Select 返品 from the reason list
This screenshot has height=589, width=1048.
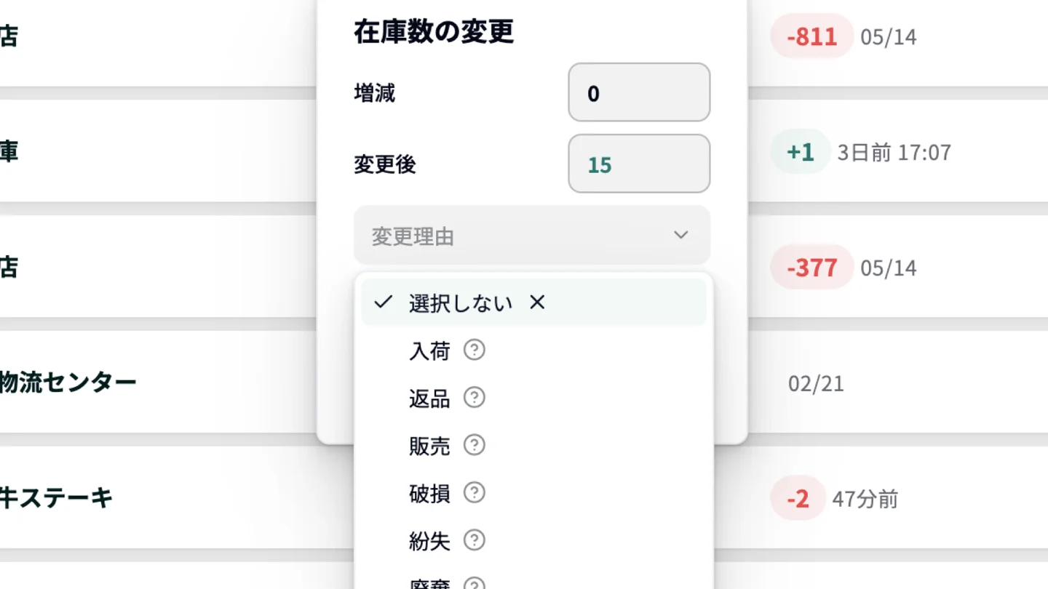[x=430, y=398]
